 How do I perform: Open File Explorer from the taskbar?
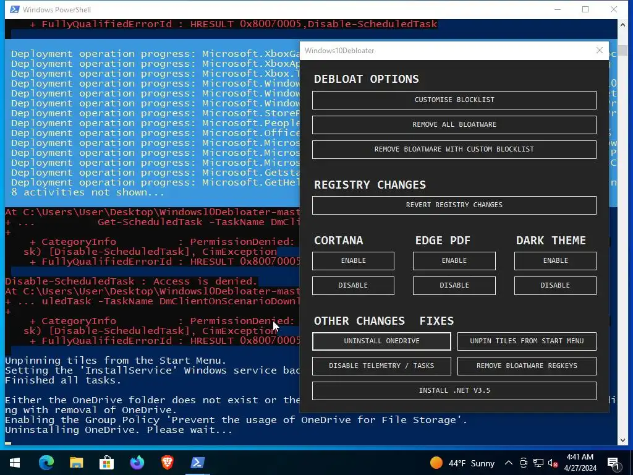[x=76, y=463]
